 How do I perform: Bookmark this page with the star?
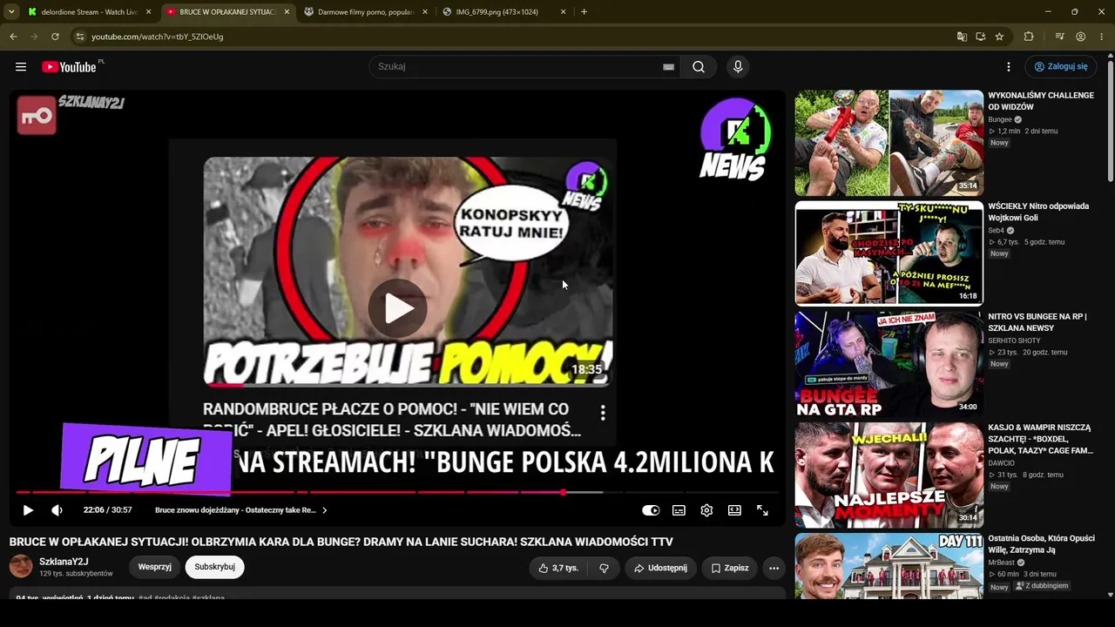pyautogui.click(x=999, y=37)
